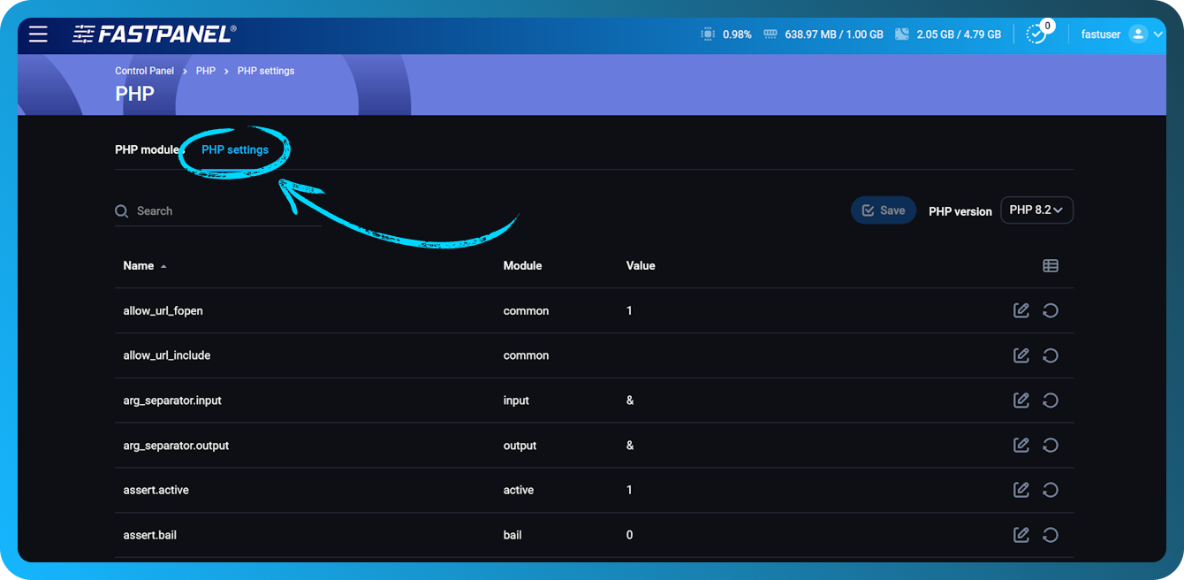Open the task counter clock icon
1184x580 pixels.
pyautogui.click(x=1036, y=34)
